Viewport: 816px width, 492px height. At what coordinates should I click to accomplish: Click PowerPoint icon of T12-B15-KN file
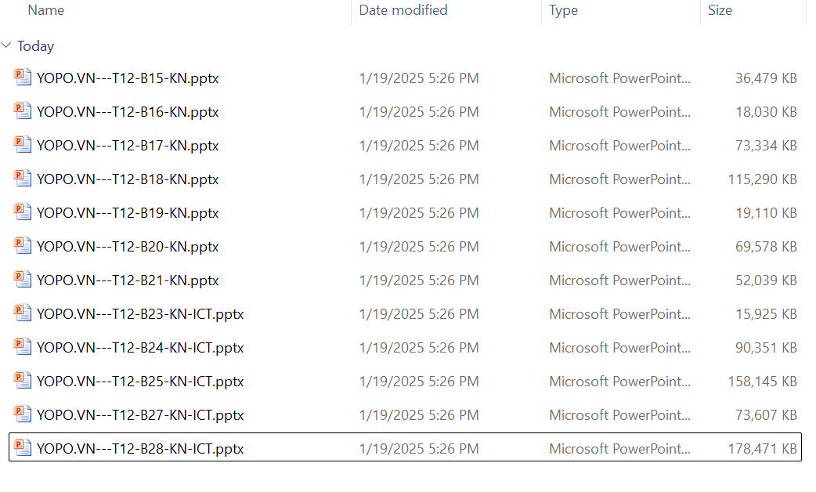[x=23, y=78]
